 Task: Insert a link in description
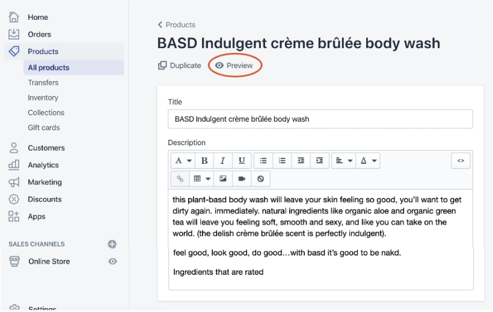[x=180, y=179]
